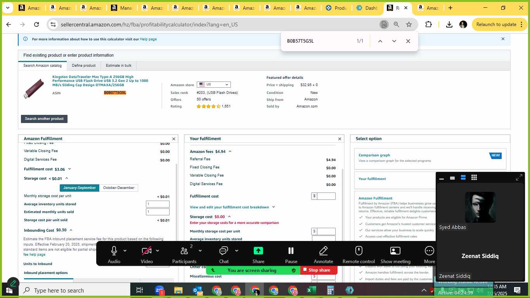
Task: Click the green Zoom Share icon
Action: (258, 251)
